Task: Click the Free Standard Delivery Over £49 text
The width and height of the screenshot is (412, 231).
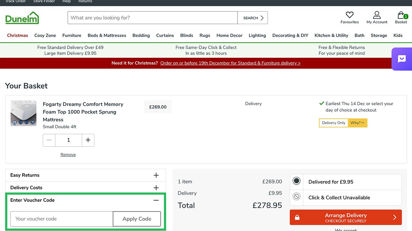Action: [70, 47]
